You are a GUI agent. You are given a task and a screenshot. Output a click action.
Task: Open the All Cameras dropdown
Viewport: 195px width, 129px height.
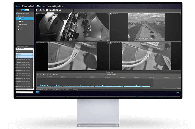click(24, 49)
